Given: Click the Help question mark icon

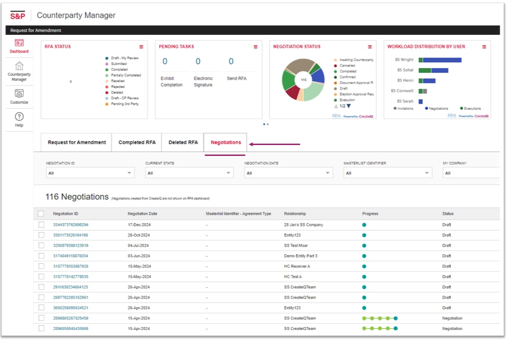Looking at the screenshot, I should coord(19,116).
